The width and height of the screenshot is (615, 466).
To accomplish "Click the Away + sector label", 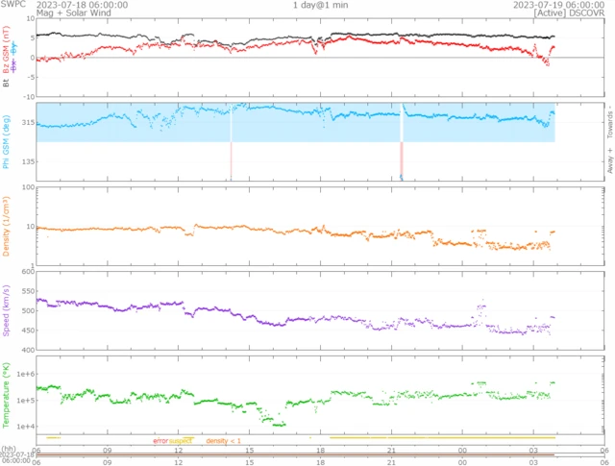I will [609, 161].
